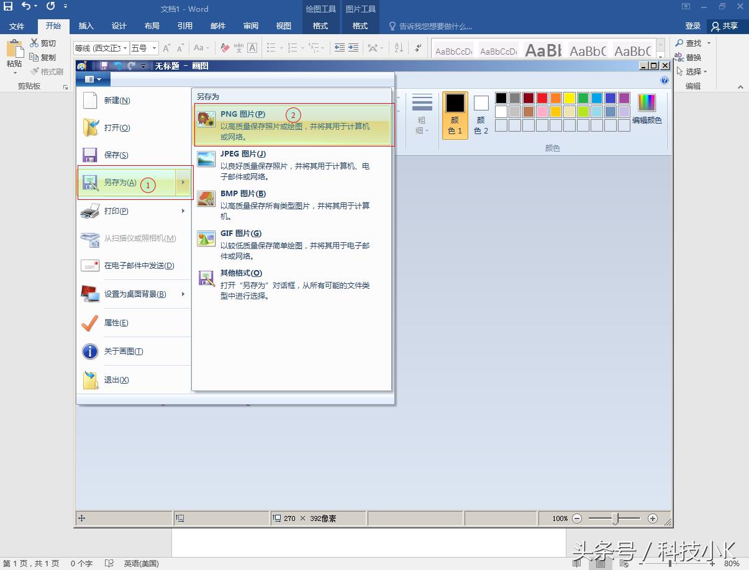This screenshot has width=749, height=570.
Task: Open the Insert tab in Word ribbon
Action: tap(86, 25)
